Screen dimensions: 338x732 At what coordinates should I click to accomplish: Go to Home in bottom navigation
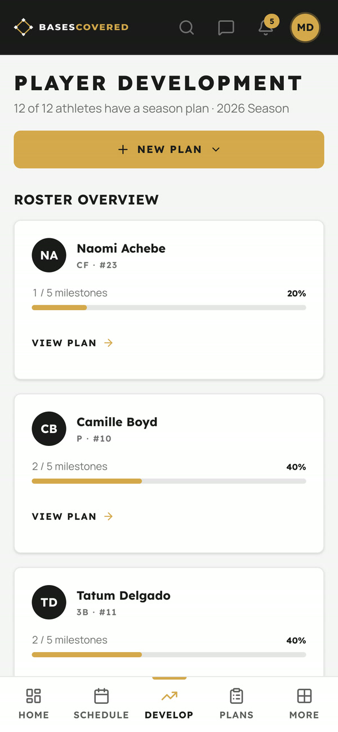point(34,704)
